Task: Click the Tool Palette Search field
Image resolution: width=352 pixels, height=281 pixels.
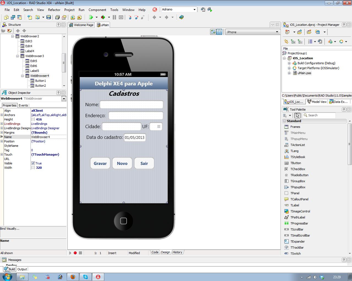Action: click(319, 115)
